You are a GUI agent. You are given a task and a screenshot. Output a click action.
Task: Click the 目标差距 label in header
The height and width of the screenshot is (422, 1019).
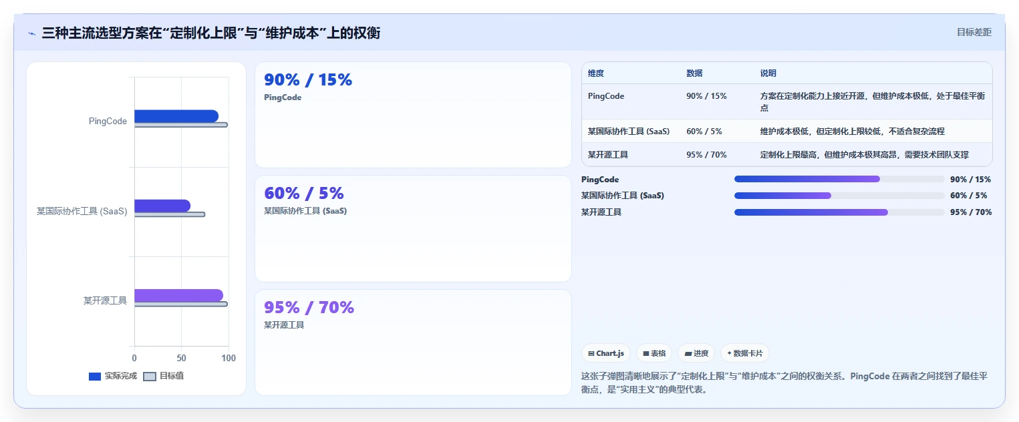click(x=974, y=32)
